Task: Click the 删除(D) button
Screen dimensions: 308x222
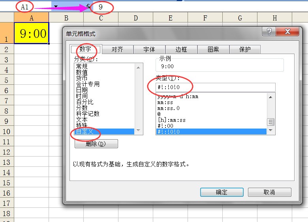Action: 96,144
